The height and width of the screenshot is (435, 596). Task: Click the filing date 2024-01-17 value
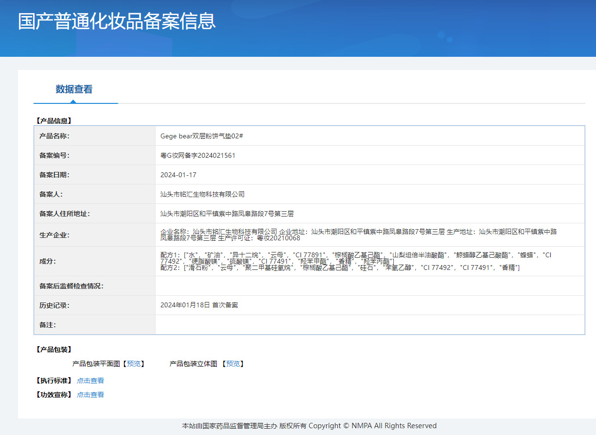178,175
